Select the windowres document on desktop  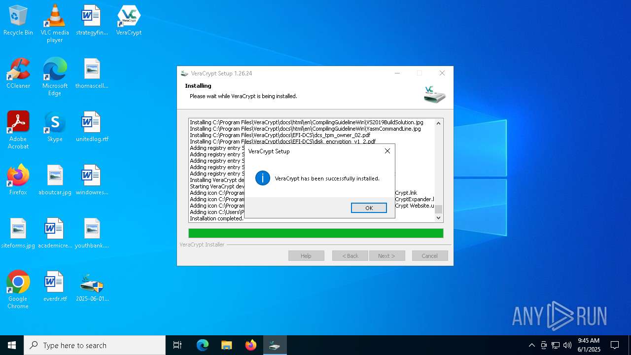click(92, 180)
